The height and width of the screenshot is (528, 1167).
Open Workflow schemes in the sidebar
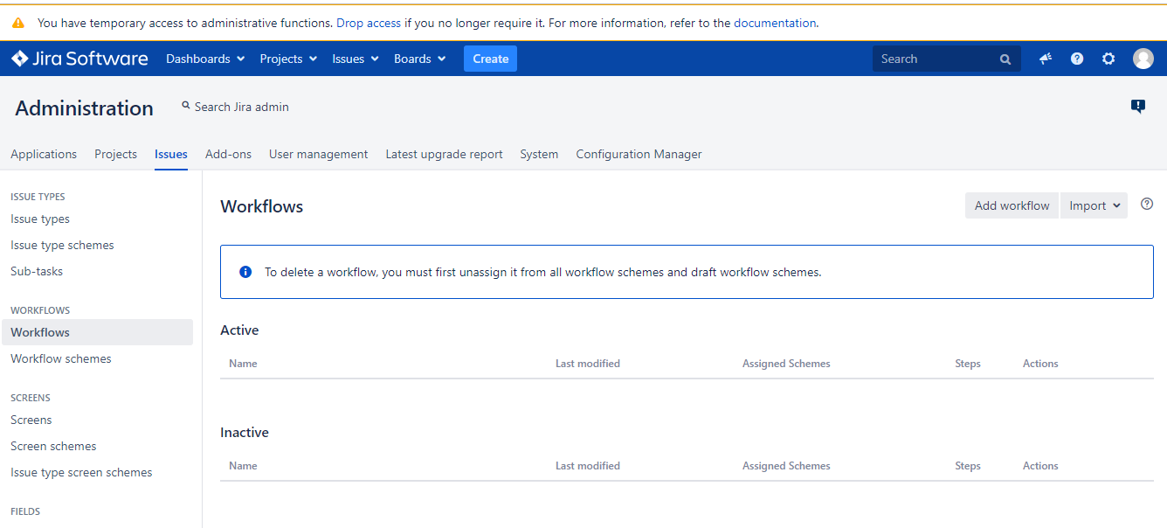pyautogui.click(x=61, y=358)
